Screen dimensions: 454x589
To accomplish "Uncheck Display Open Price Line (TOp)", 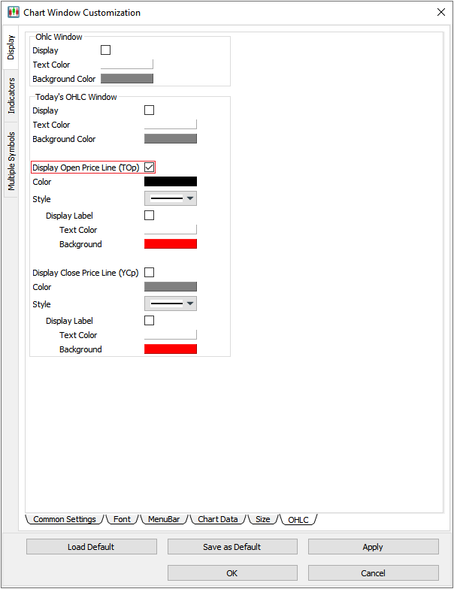I will coord(149,168).
